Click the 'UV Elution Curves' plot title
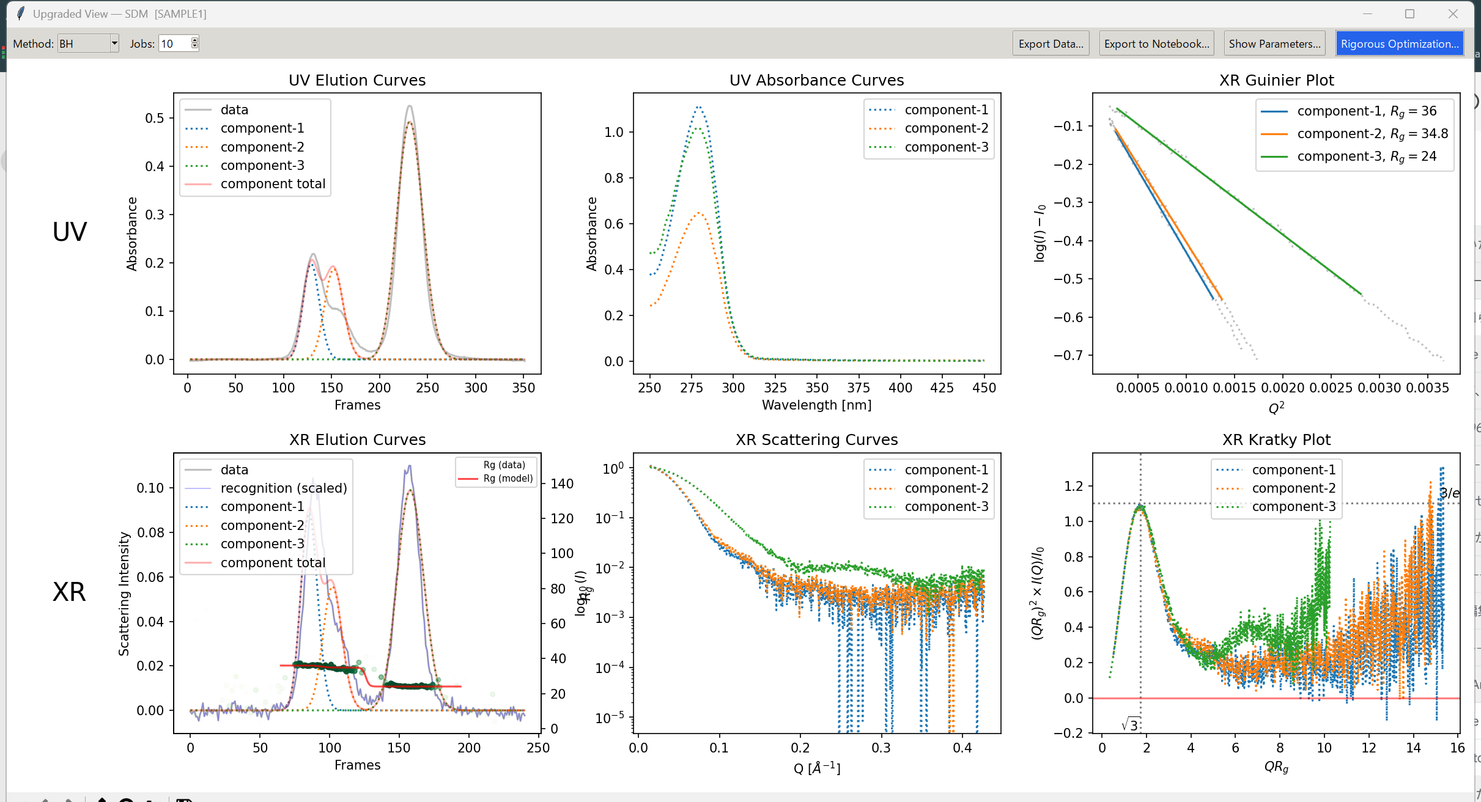Viewport: 1481px width, 802px height. (357, 80)
